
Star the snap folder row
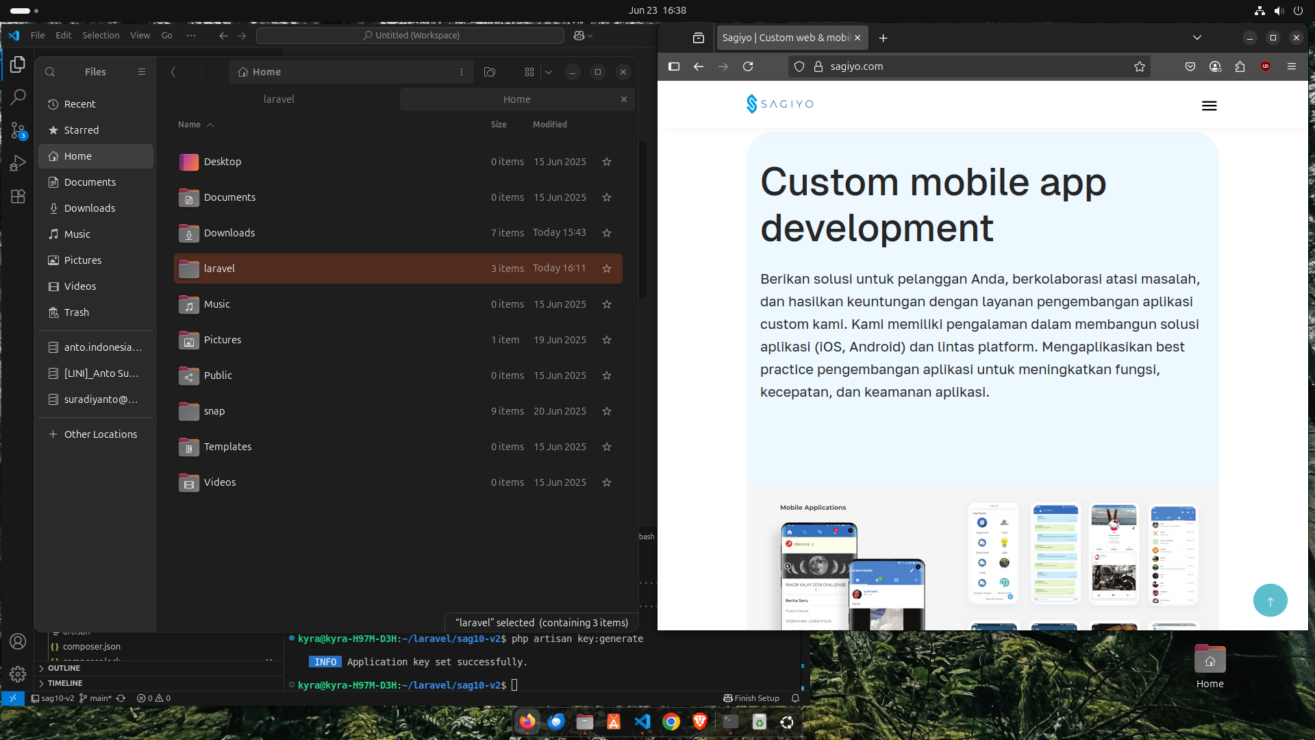click(607, 411)
